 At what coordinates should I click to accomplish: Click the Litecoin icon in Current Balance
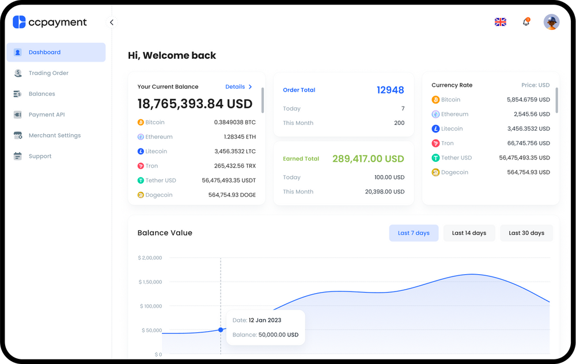tap(141, 151)
